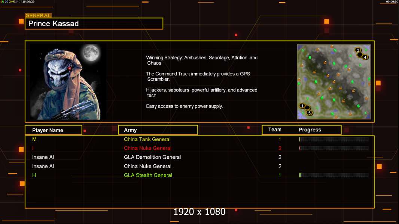Click start position marker 1 on minimap

click(302, 106)
